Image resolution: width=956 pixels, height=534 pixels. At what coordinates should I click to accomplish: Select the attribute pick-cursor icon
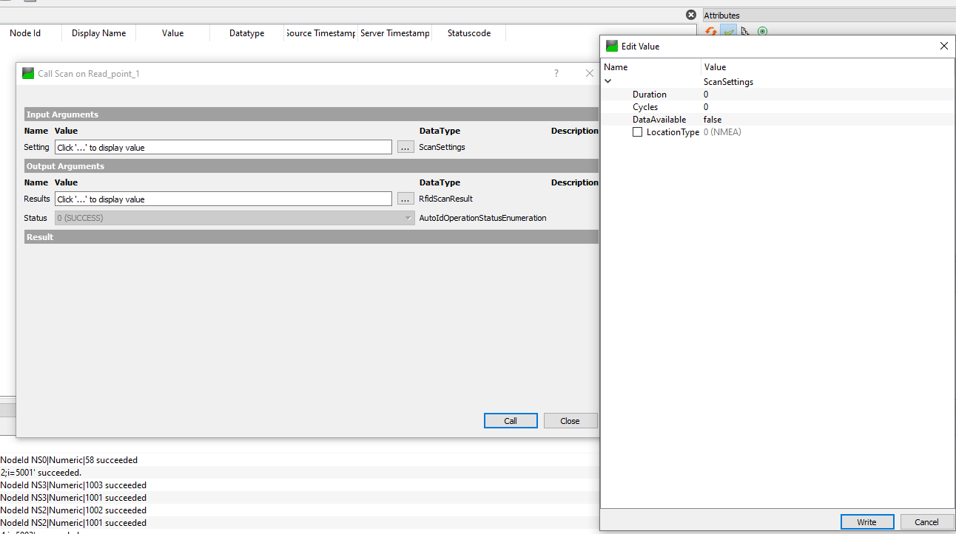click(745, 30)
